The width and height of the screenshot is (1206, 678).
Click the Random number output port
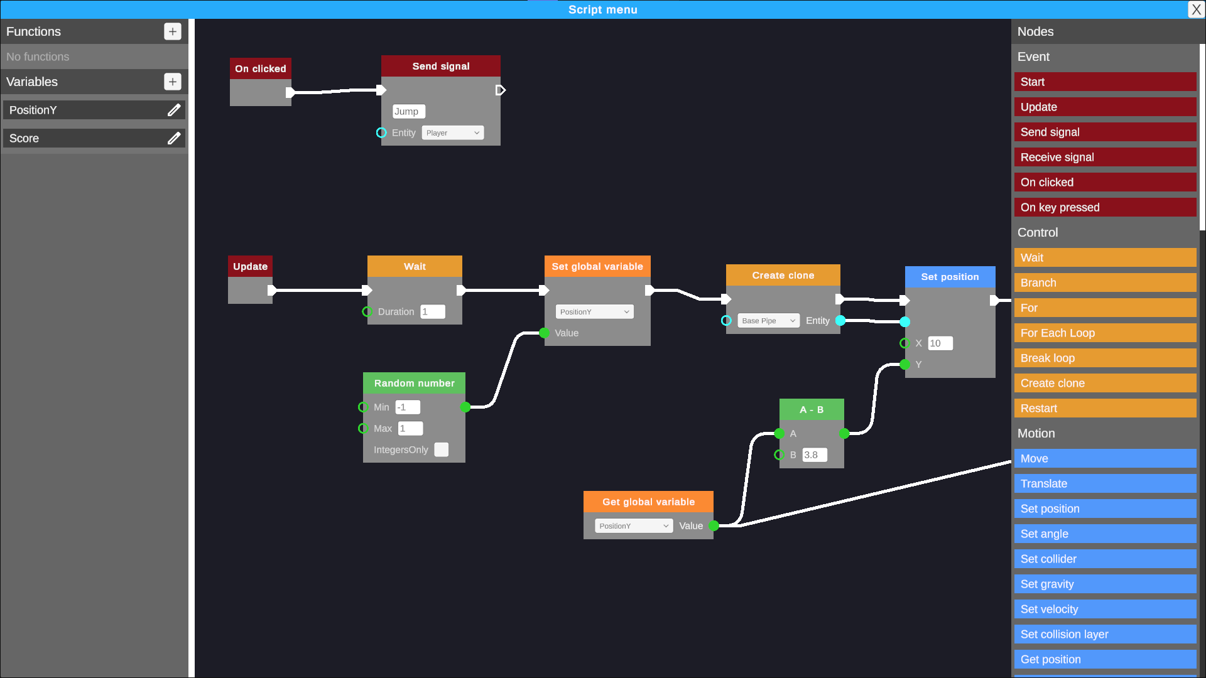(465, 407)
